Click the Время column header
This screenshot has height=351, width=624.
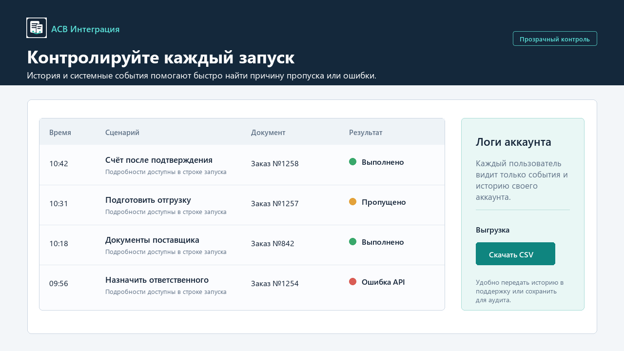point(60,133)
